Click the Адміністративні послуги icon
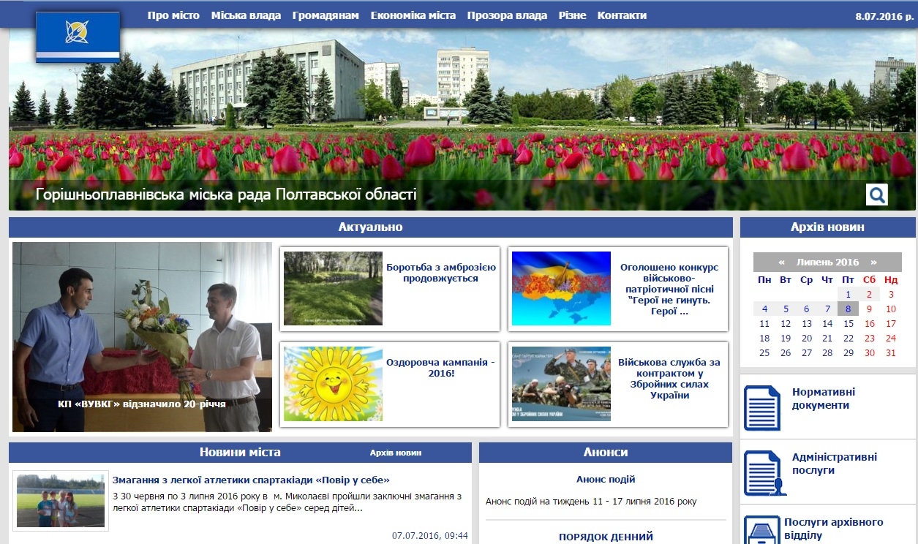This screenshot has height=544, width=918. pyautogui.click(x=762, y=472)
